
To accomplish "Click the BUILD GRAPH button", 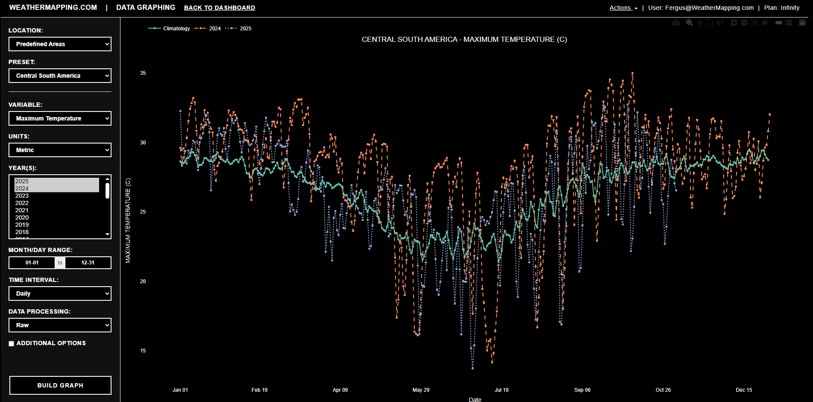I will (x=60, y=385).
